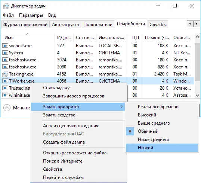Choose Поиск в Интернете

pos(78,161)
